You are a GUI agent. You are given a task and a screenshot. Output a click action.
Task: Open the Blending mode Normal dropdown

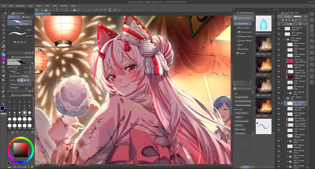[x=27, y=76]
